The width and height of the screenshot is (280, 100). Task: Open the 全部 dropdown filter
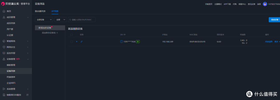(60, 20)
